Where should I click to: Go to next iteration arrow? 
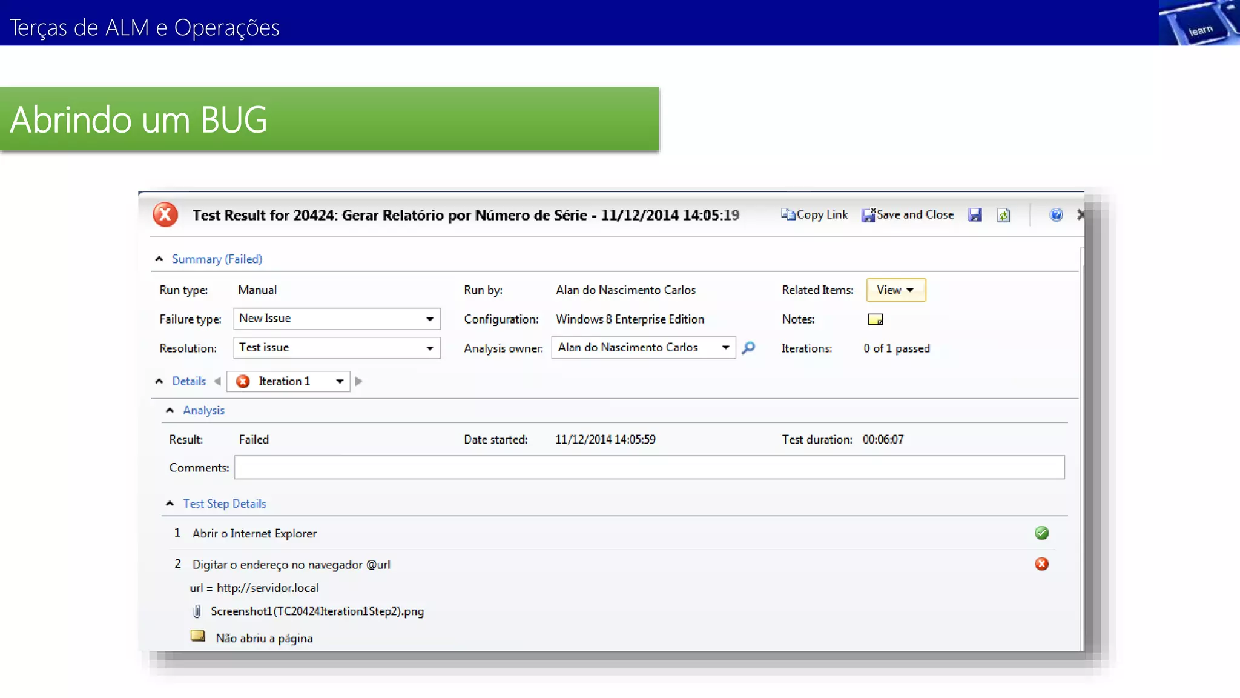click(x=358, y=381)
